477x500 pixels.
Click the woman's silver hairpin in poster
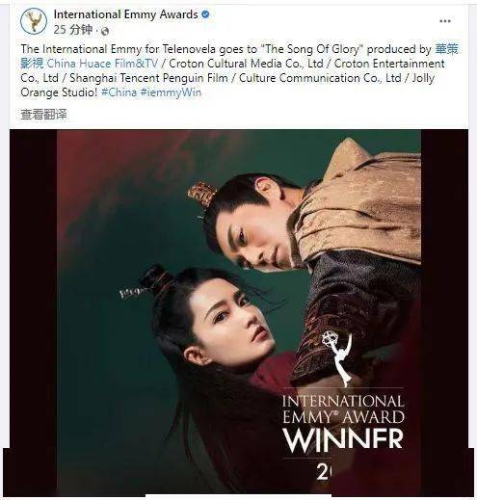click(132, 292)
